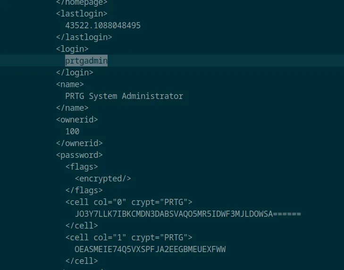Click the ownerid value 100

coord(72,131)
